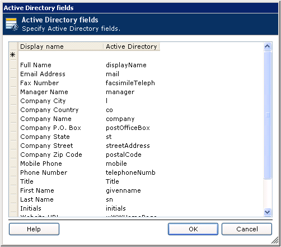
Task: Select the Company Street cell
Action: (61, 146)
